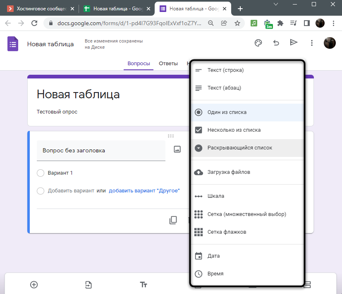The width and height of the screenshot is (342, 294).
Task: Click the duplicate question copy icon
Action: tap(173, 220)
